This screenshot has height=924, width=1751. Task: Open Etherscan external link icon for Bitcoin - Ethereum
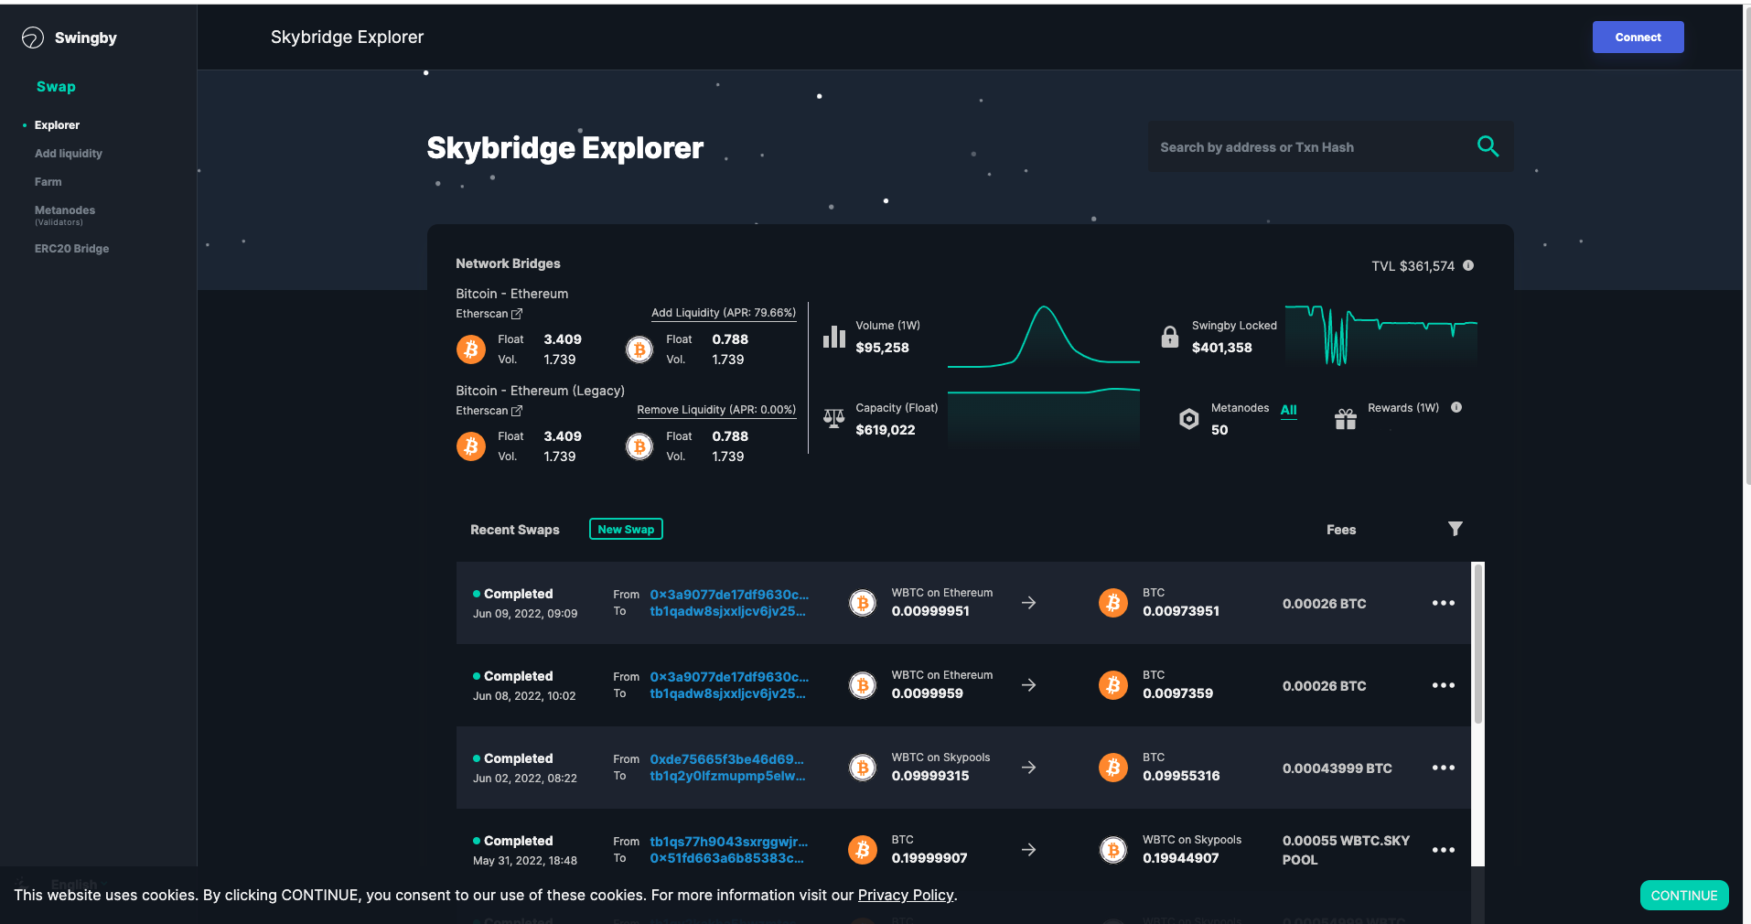click(x=517, y=314)
